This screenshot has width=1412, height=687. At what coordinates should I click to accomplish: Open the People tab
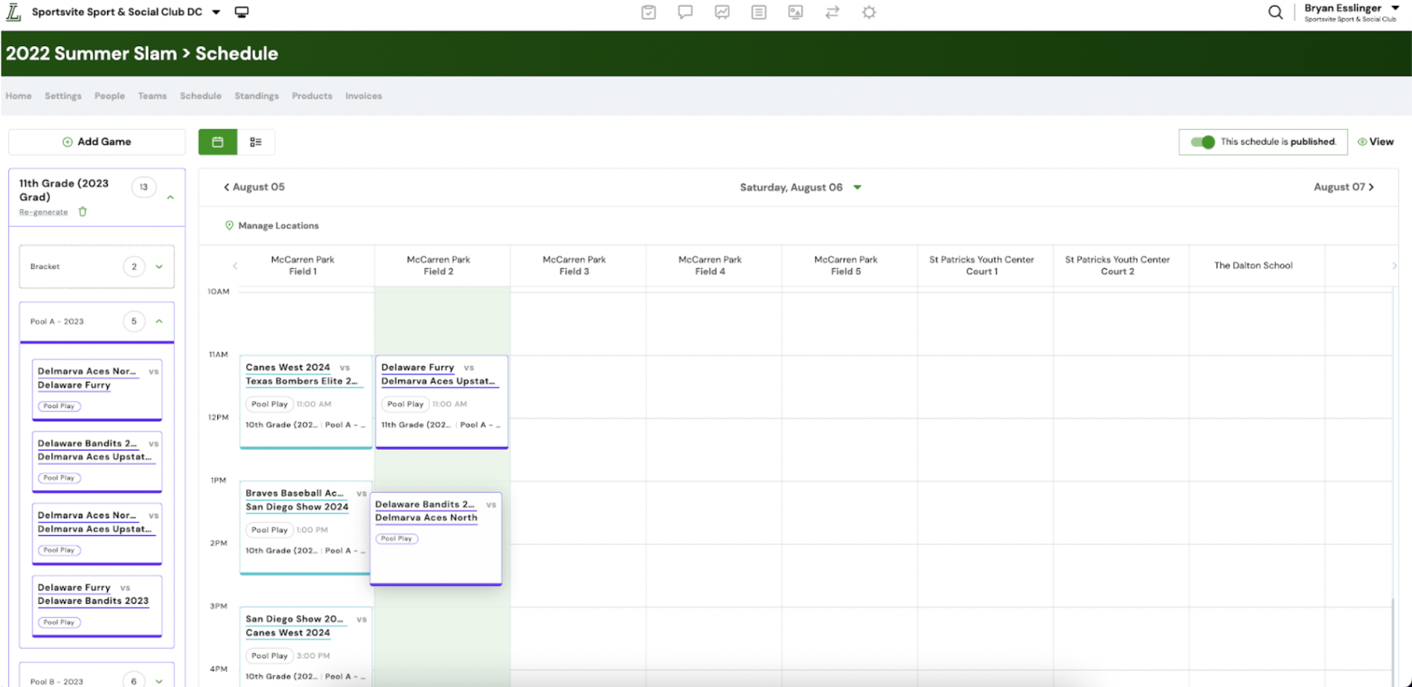click(x=109, y=96)
